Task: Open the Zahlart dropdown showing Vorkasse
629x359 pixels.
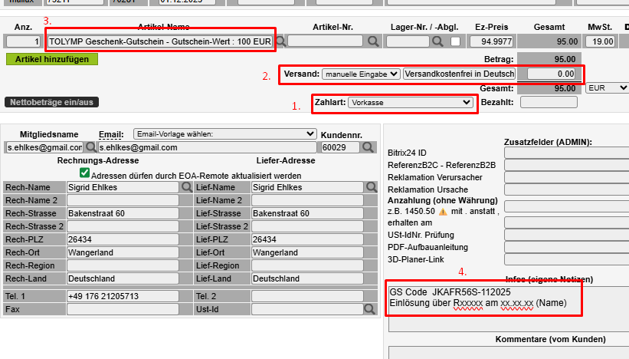Action: click(411, 102)
